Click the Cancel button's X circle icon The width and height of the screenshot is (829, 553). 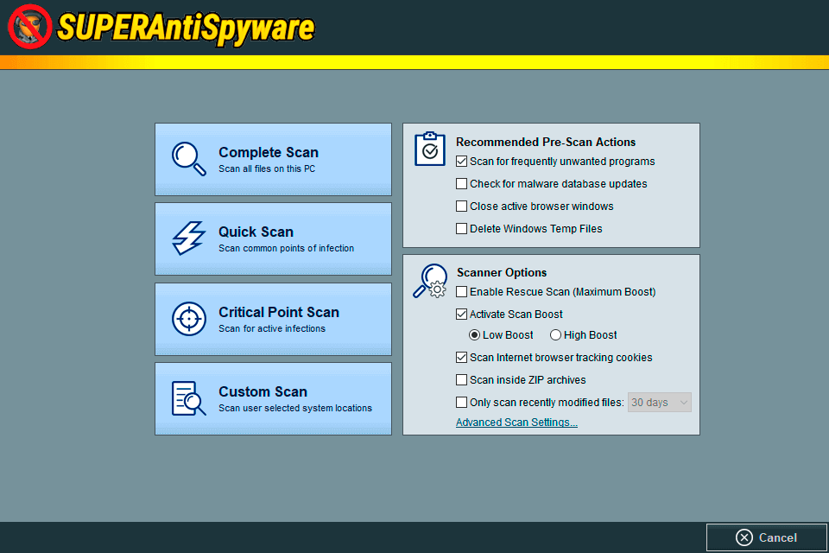tap(744, 537)
